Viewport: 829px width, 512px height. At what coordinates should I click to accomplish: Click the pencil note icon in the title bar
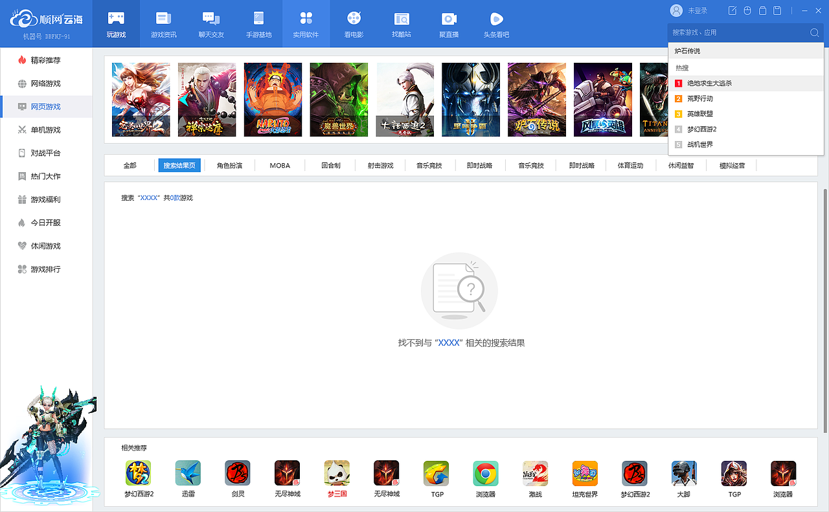[732, 10]
